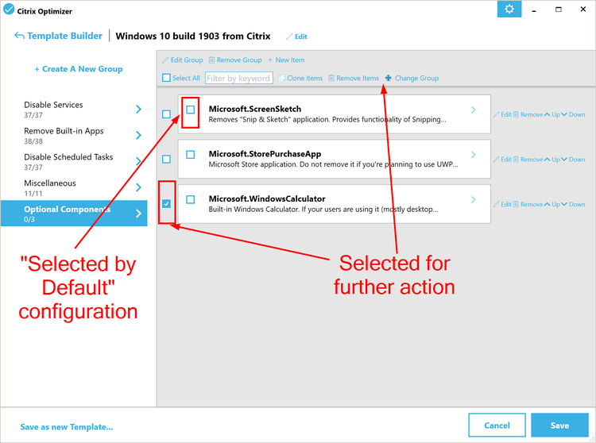Move Microsoft.WindowsCalculator down
596x443 pixels.
[x=573, y=204]
